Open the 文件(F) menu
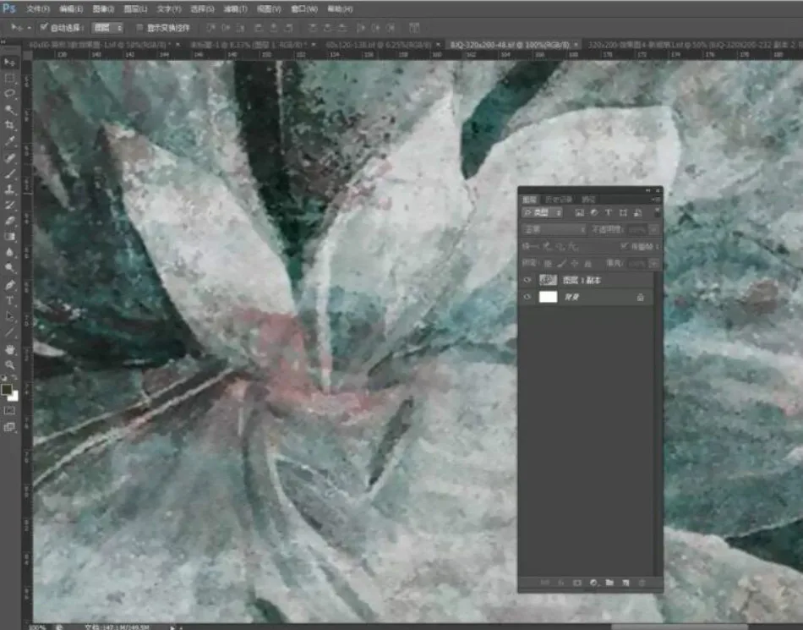The height and width of the screenshot is (630, 803). 38,8
